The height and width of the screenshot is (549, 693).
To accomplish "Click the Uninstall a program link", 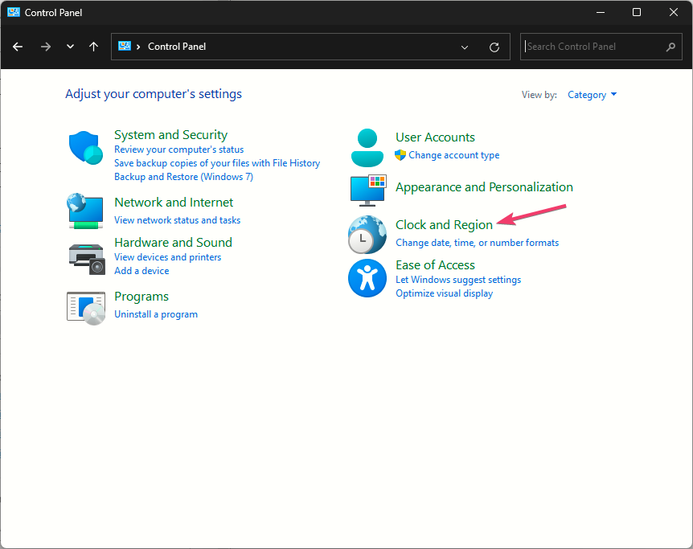I will pos(156,314).
